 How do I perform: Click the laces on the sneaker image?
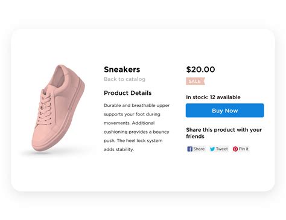45,107
